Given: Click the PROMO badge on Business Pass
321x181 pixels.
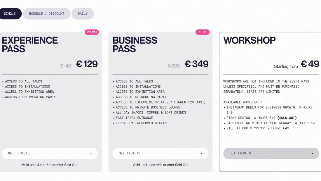Looking at the screenshot, I should coord(203,32).
